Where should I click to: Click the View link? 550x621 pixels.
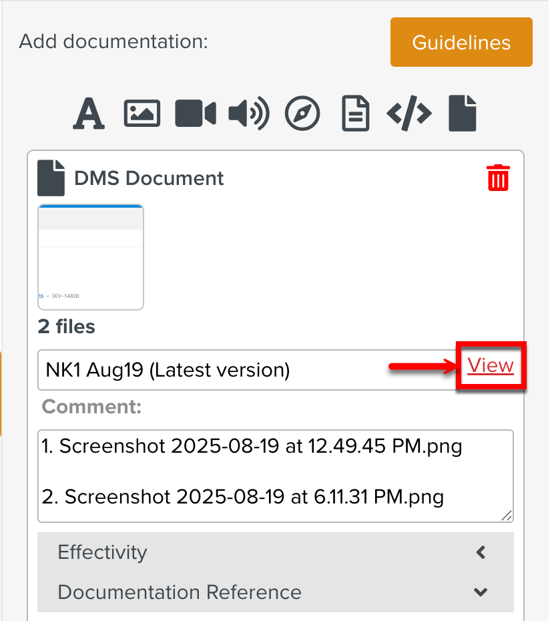[x=491, y=366]
